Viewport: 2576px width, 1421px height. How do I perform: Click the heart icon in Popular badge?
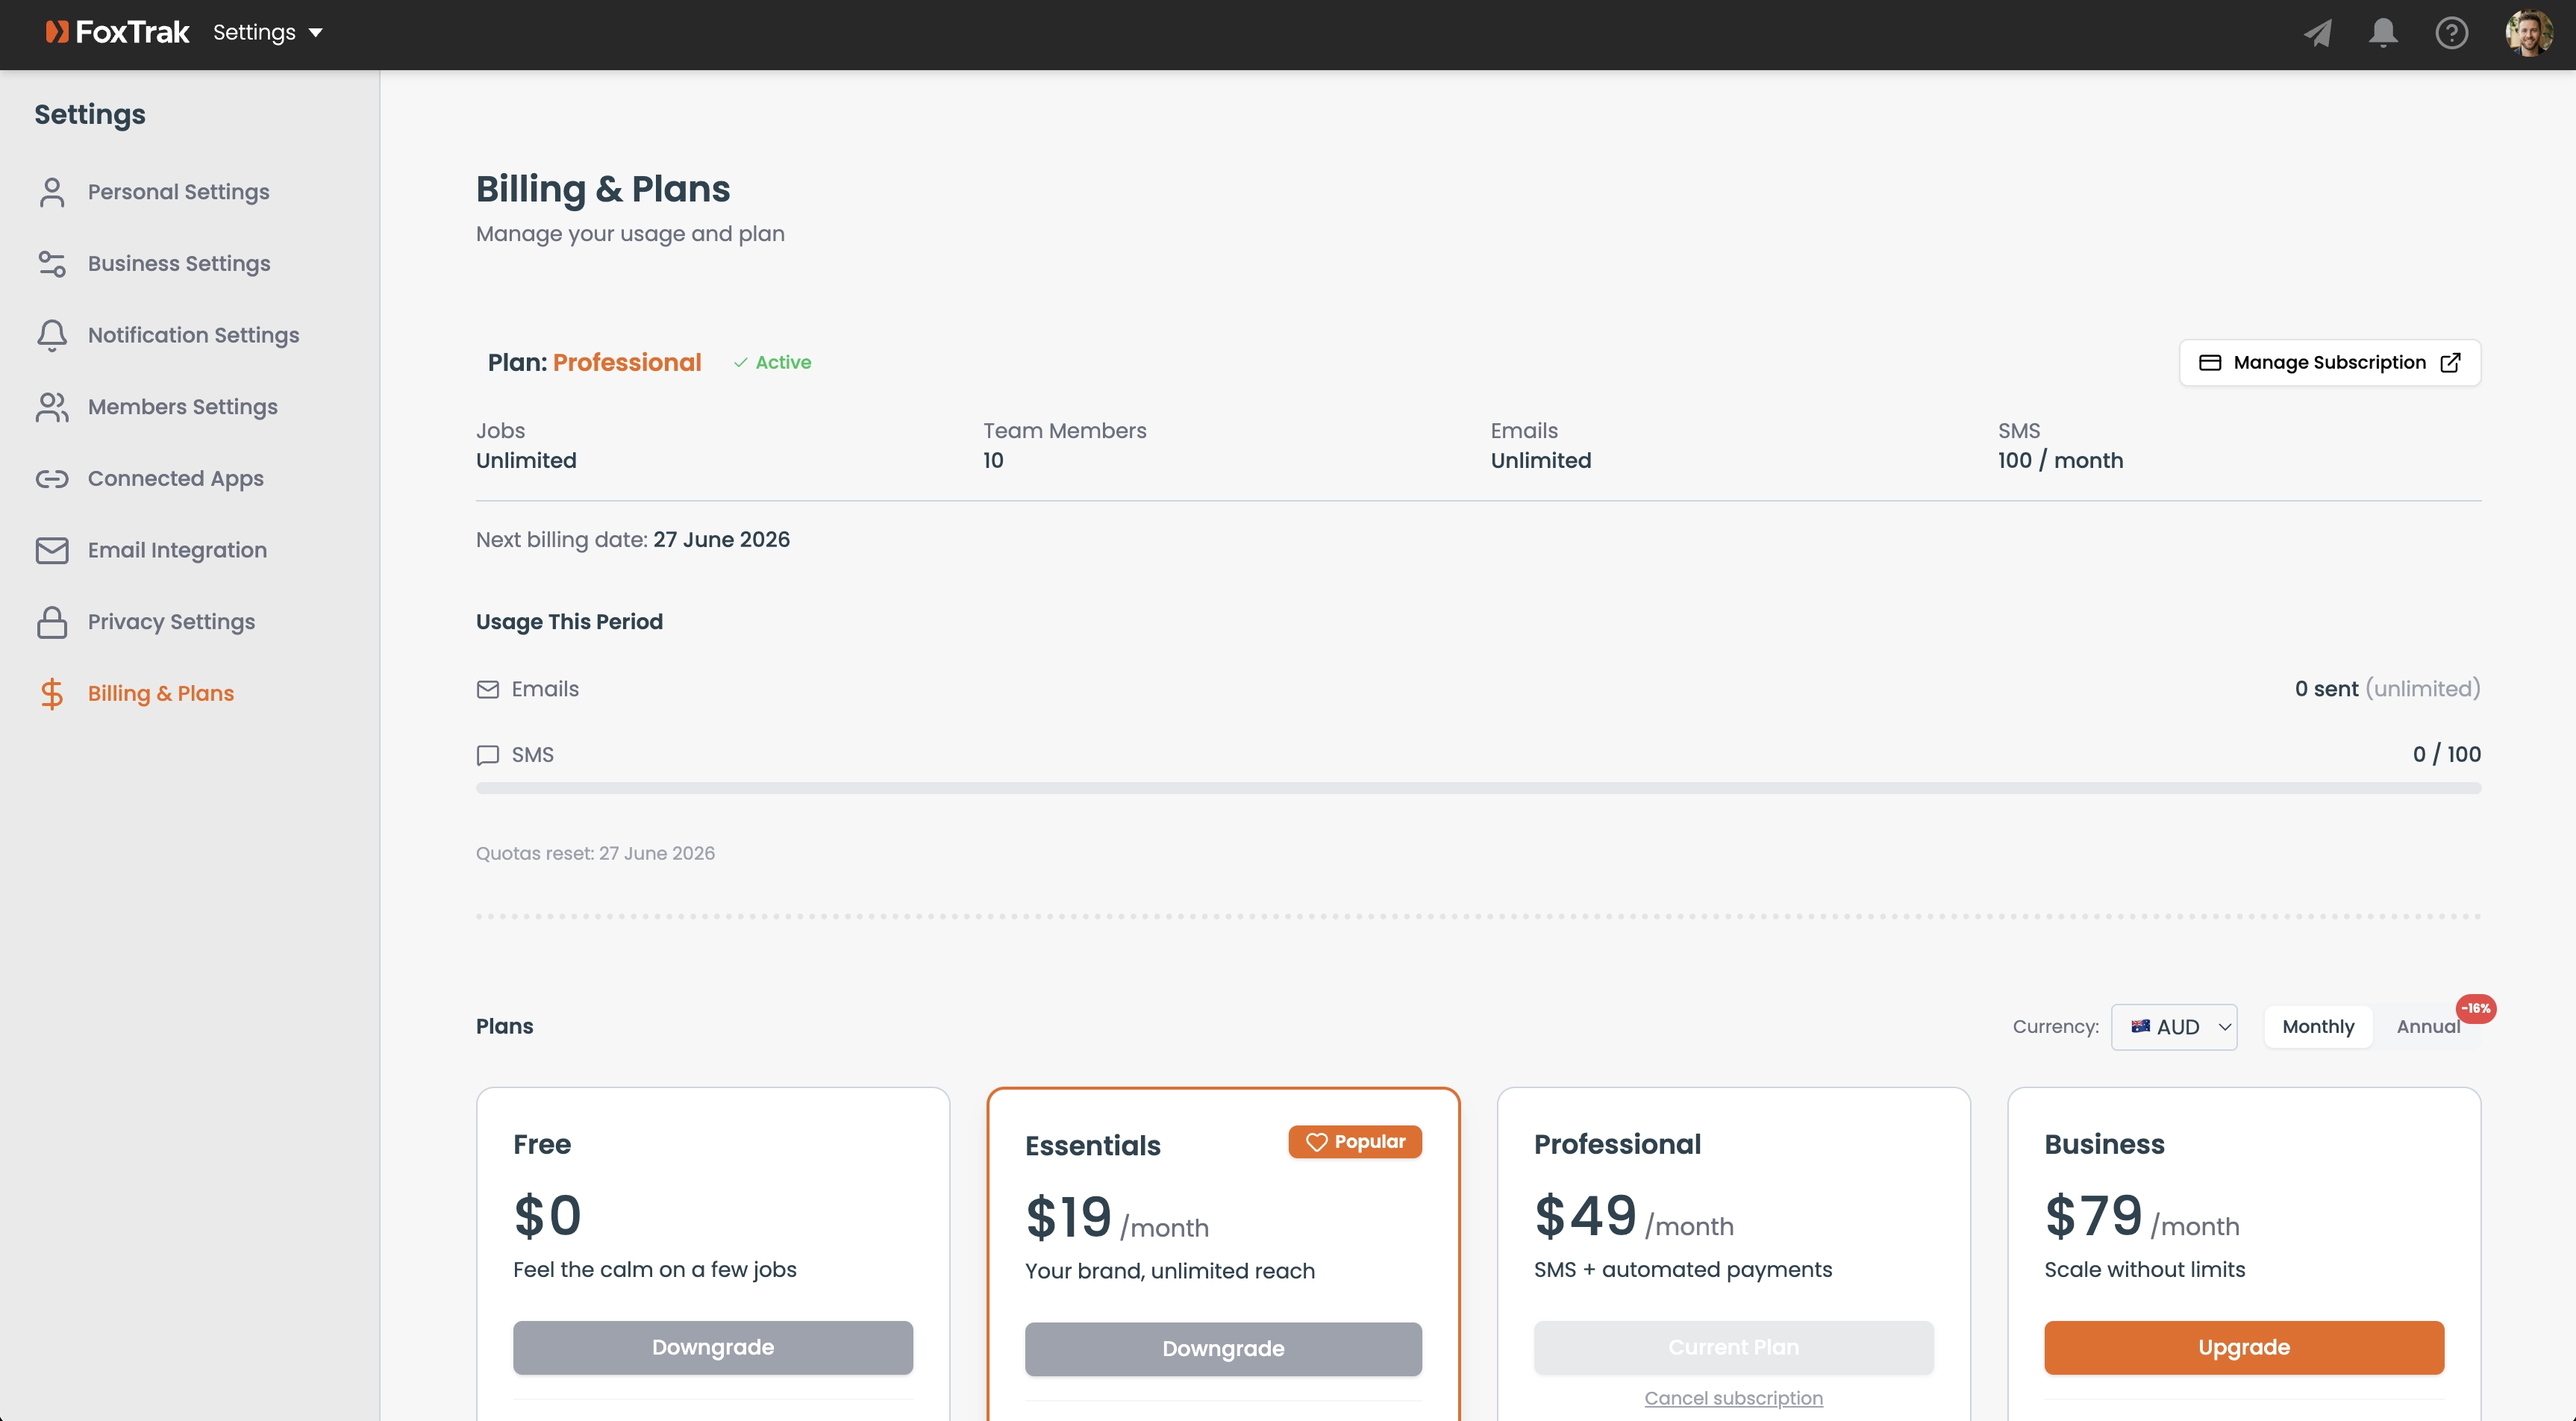pos(1316,1142)
